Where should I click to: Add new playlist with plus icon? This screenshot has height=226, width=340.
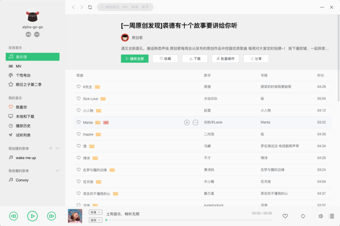51,148
